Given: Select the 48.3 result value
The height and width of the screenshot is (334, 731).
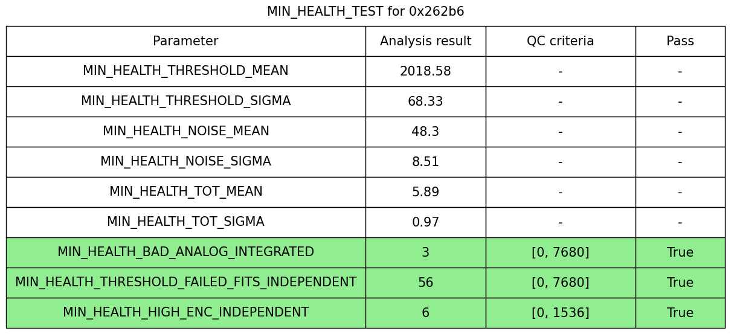Looking at the screenshot, I should pos(425,132).
